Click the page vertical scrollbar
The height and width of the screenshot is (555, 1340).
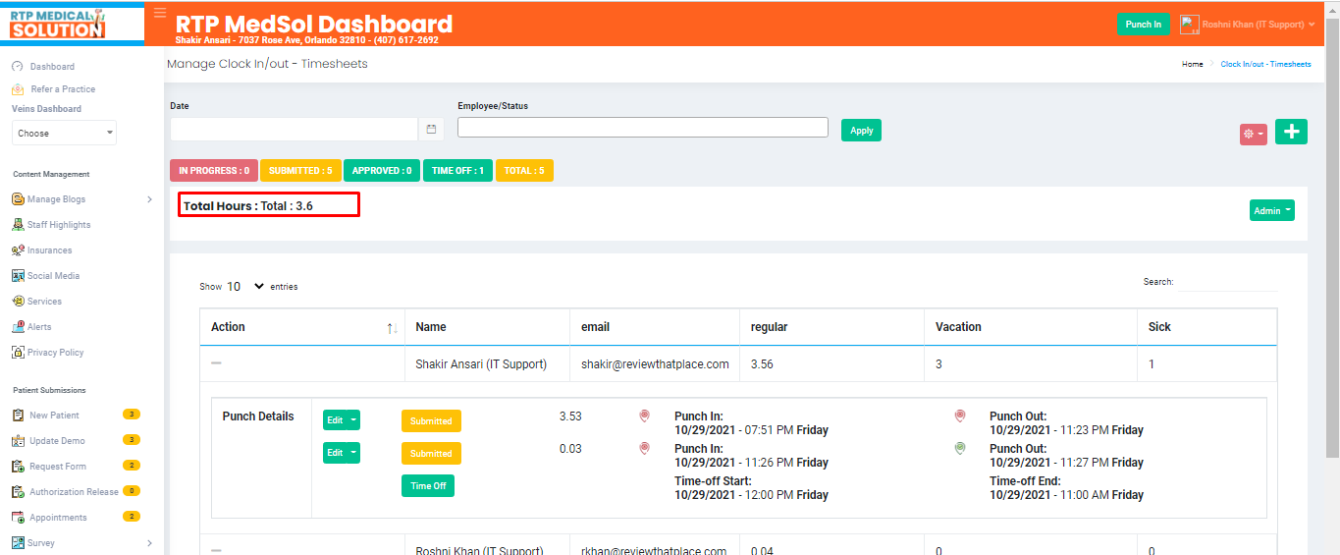point(1332,236)
